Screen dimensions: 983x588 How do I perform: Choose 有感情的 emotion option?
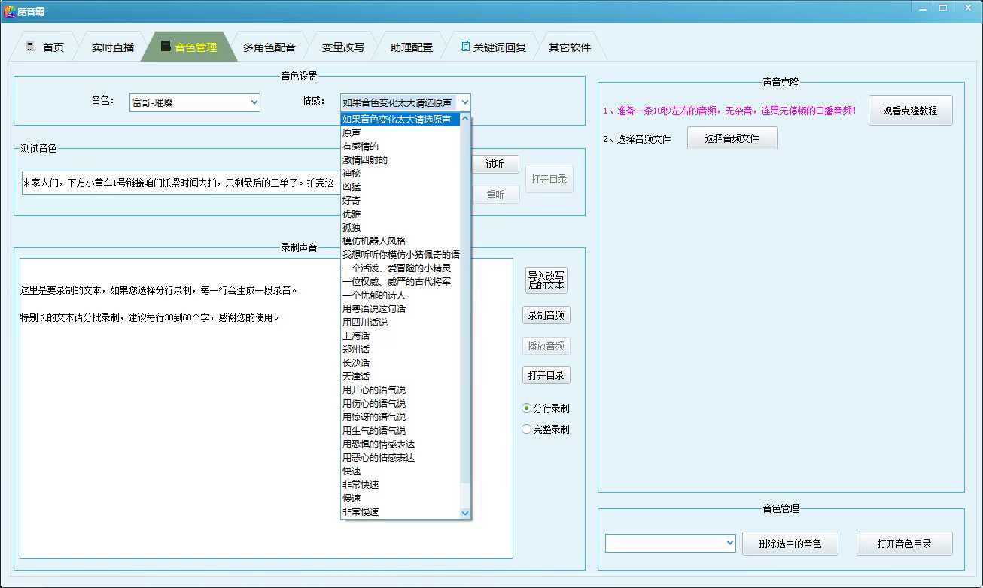point(400,147)
